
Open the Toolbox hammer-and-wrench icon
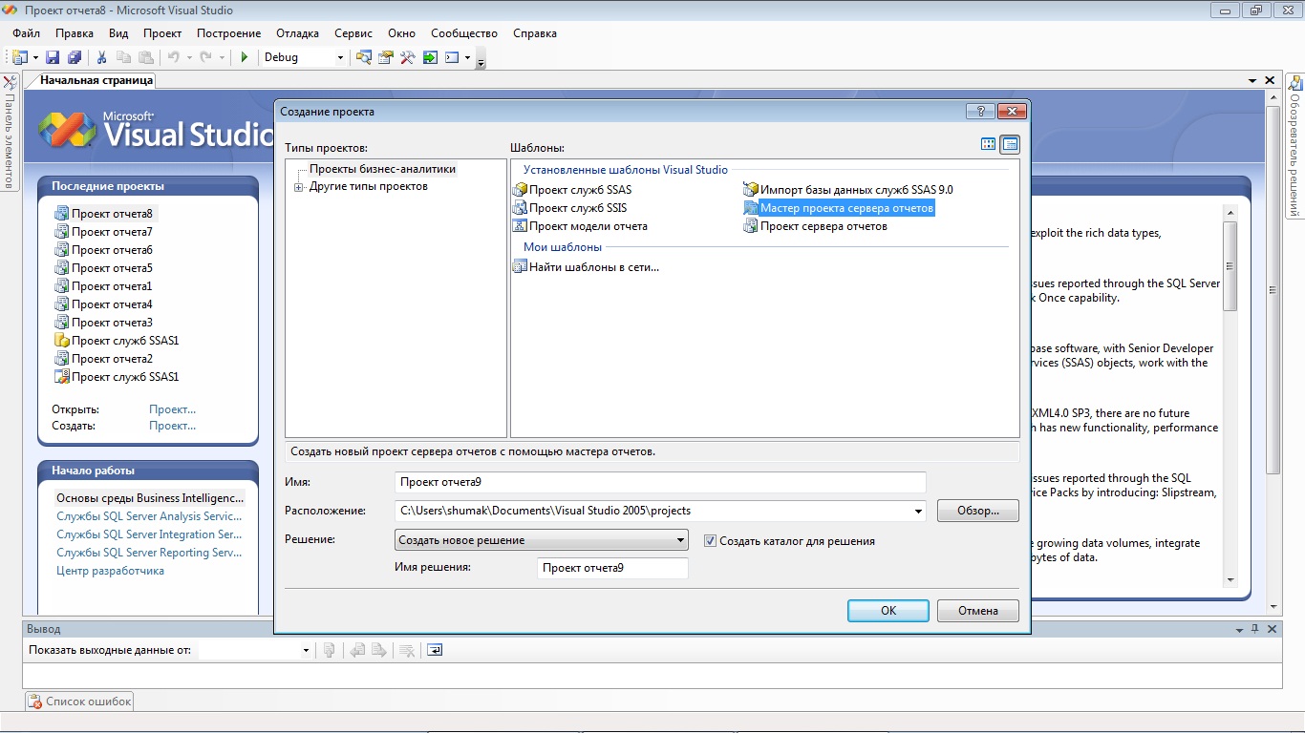click(408, 57)
